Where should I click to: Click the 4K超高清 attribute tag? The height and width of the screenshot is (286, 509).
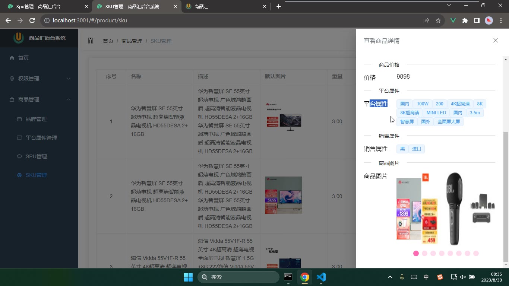click(x=460, y=104)
